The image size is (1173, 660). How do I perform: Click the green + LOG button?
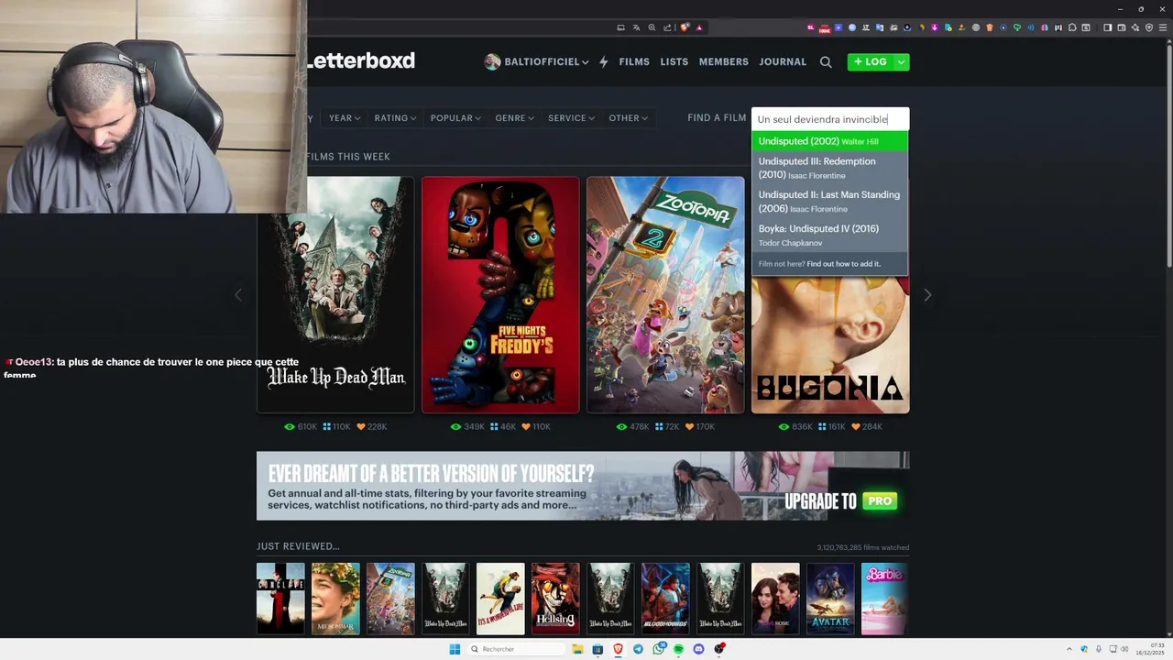(871, 61)
